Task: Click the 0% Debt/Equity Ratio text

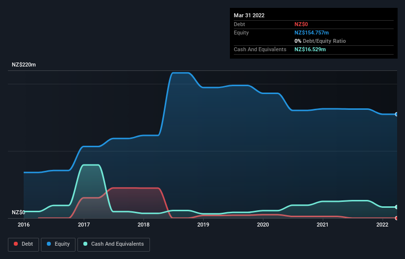Action: 320,41
